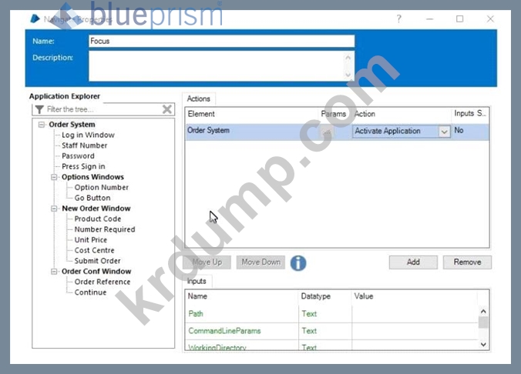Click the help question mark icon
The image size is (521, 374).
coord(398,18)
